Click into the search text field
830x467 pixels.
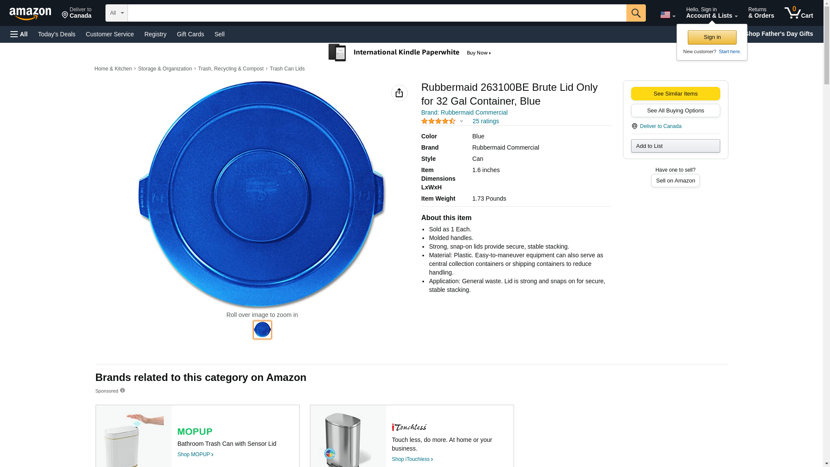pos(376,13)
